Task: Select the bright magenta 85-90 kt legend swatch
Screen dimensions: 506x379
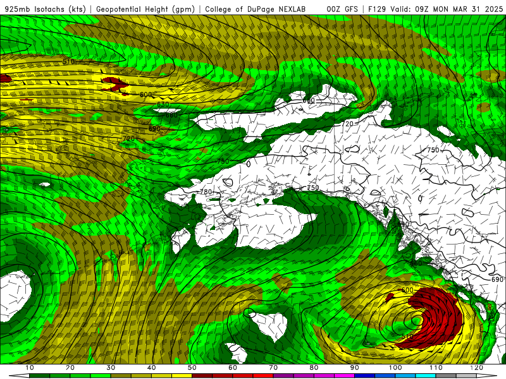Action: tap(344, 376)
